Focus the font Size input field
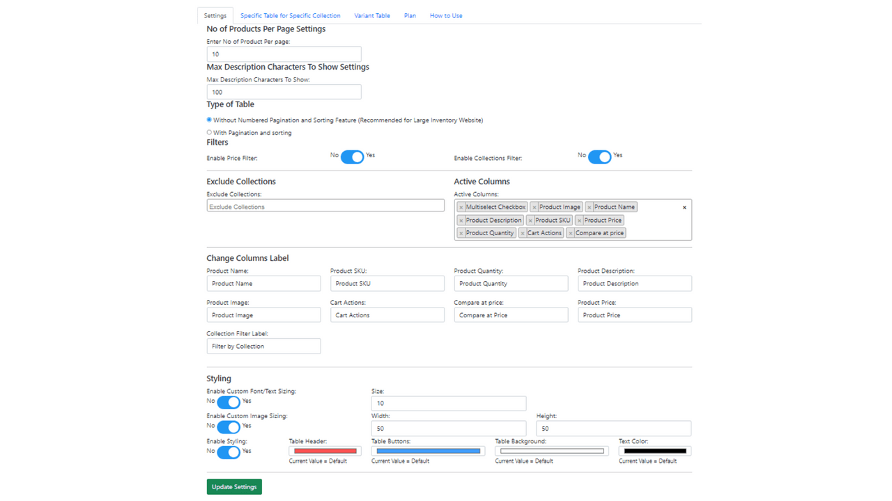Image resolution: width=892 pixels, height=501 pixels. [449, 403]
